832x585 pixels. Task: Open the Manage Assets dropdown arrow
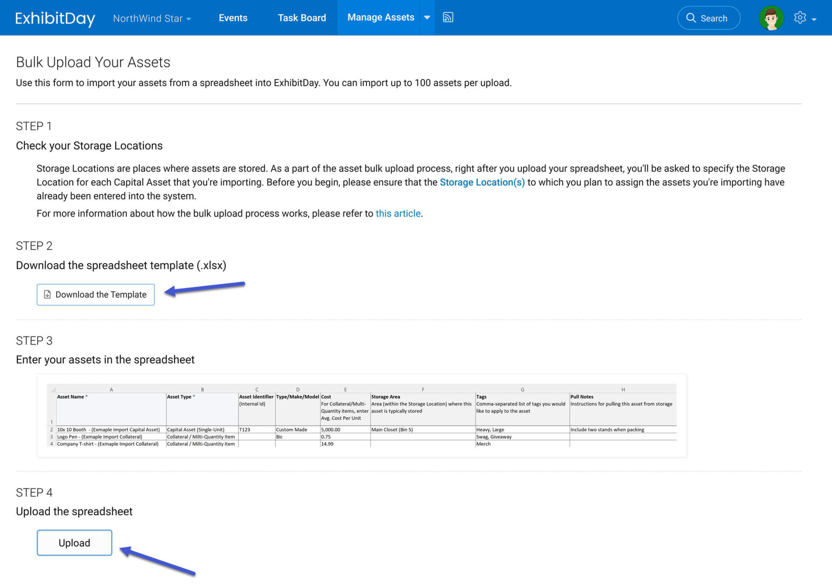[x=427, y=17]
